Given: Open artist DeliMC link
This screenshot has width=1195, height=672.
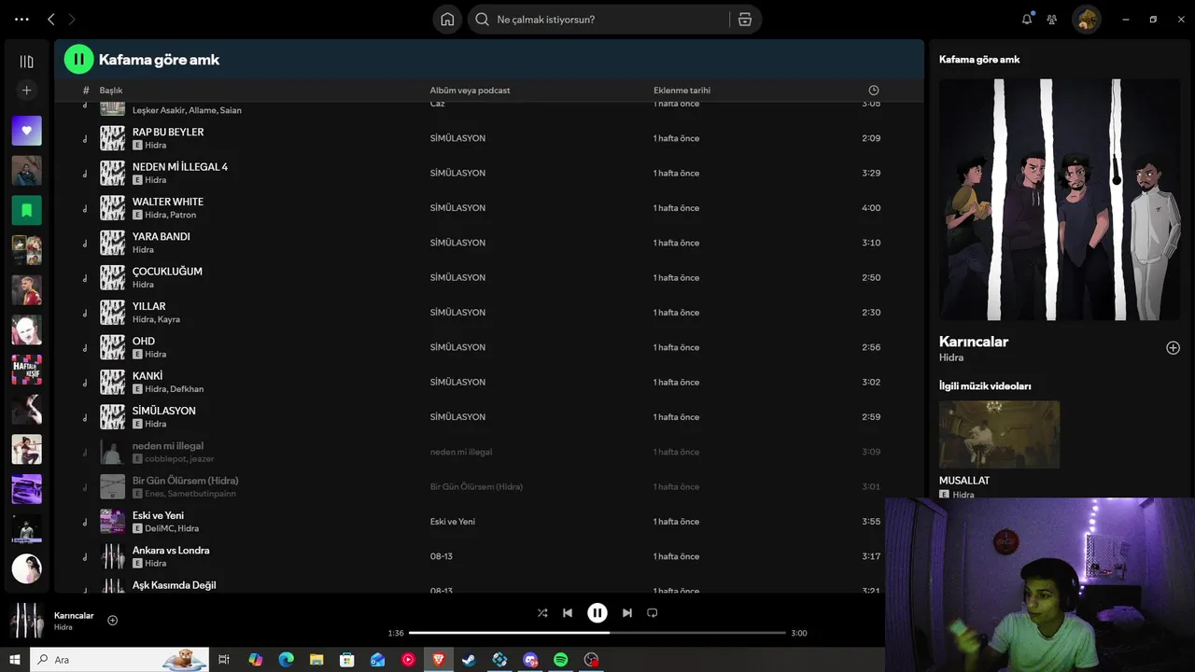Looking at the screenshot, I should click(159, 528).
